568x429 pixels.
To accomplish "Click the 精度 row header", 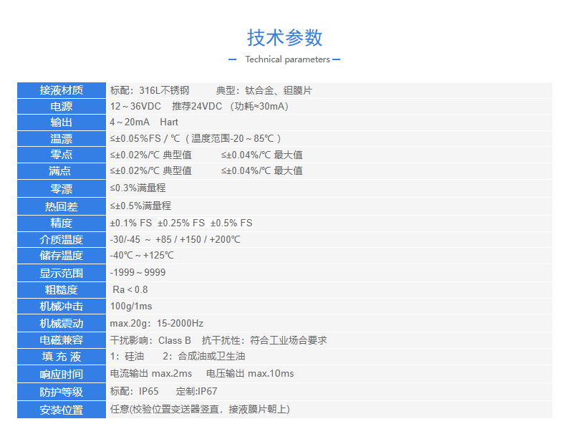I will [x=62, y=223].
